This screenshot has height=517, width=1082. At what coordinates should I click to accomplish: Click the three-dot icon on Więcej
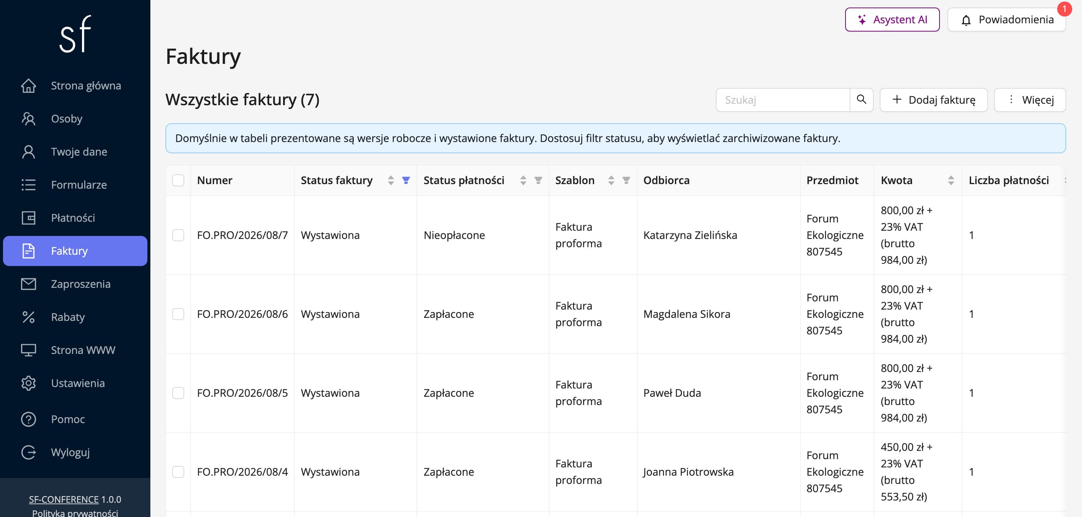click(x=1011, y=100)
